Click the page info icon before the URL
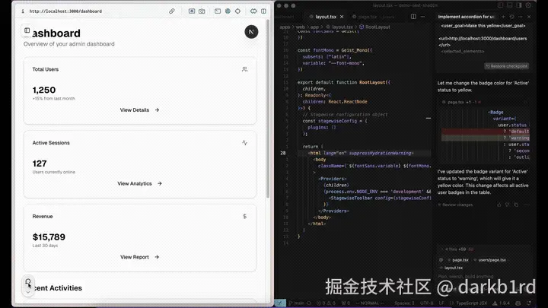The image size is (548, 308). coord(23,11)
